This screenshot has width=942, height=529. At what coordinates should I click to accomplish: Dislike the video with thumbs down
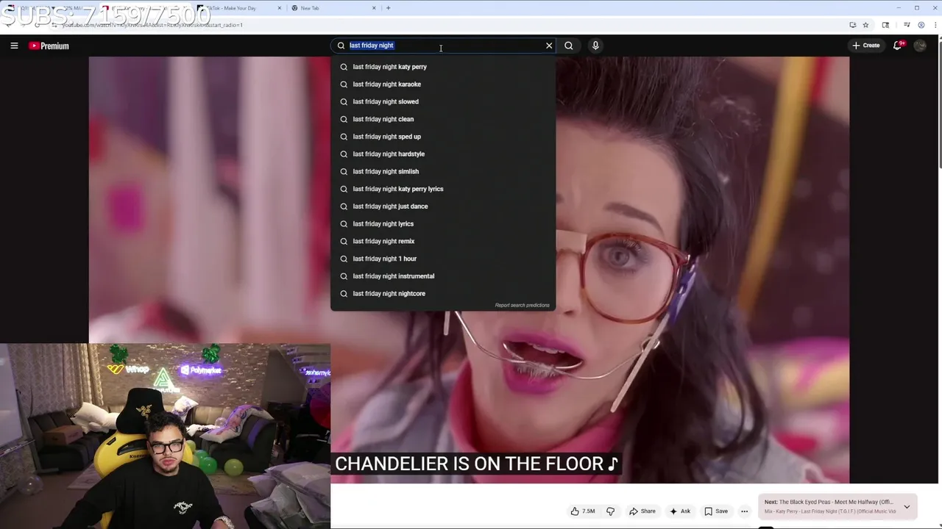tap(610, 511)
